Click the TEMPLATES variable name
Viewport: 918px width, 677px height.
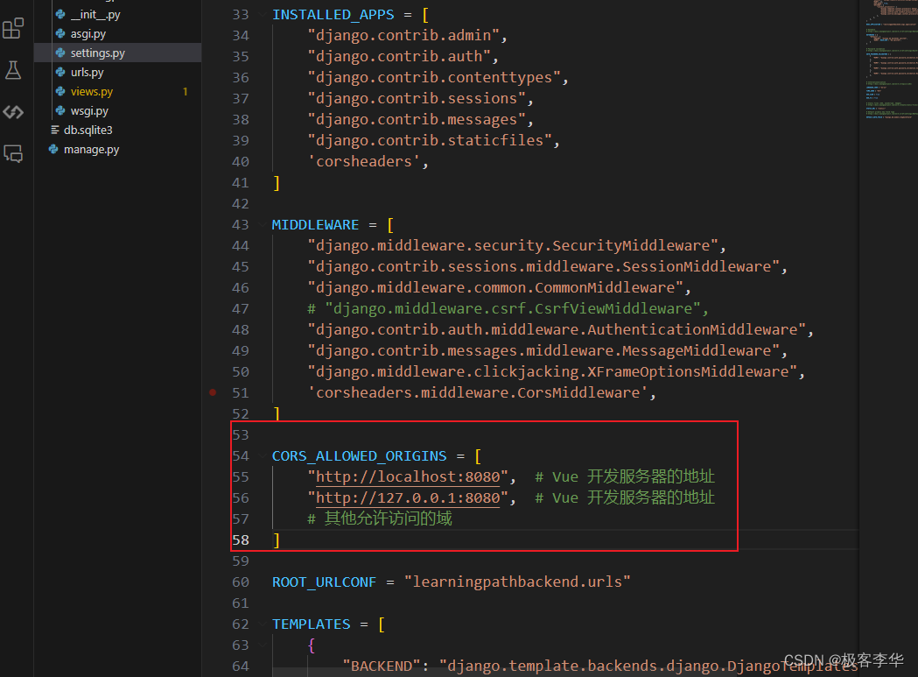[311, 624]
